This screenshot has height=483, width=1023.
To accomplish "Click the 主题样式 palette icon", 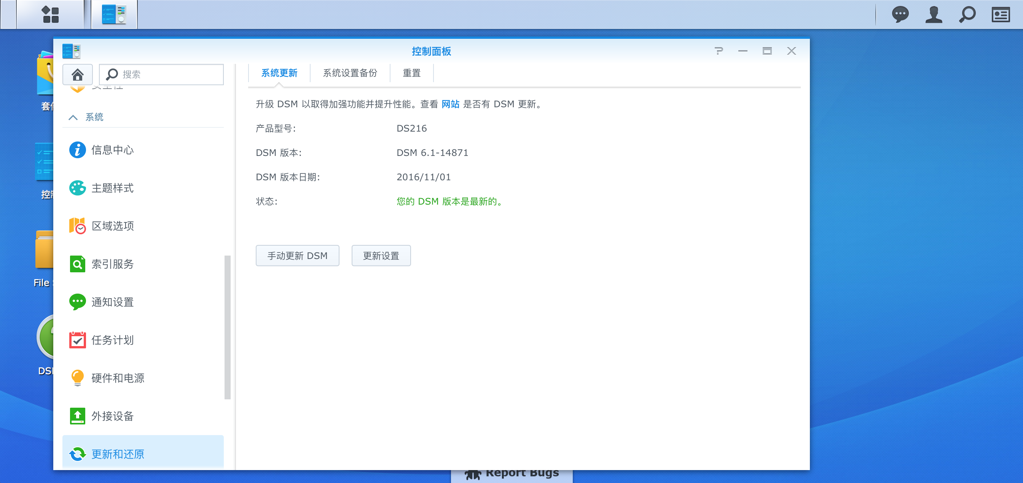I will tap(77, 188).
